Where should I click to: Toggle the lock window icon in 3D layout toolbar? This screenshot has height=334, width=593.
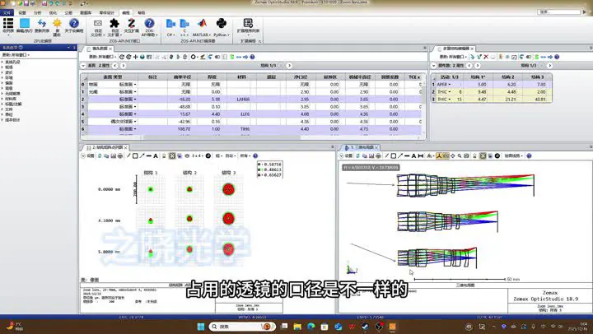click(x=474, y=155)
